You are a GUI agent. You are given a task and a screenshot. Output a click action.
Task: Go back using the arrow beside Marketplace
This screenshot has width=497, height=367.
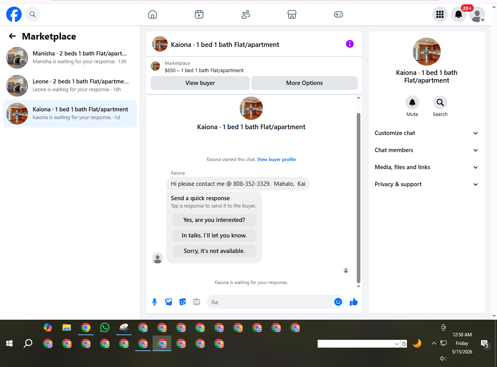point(12,36)
